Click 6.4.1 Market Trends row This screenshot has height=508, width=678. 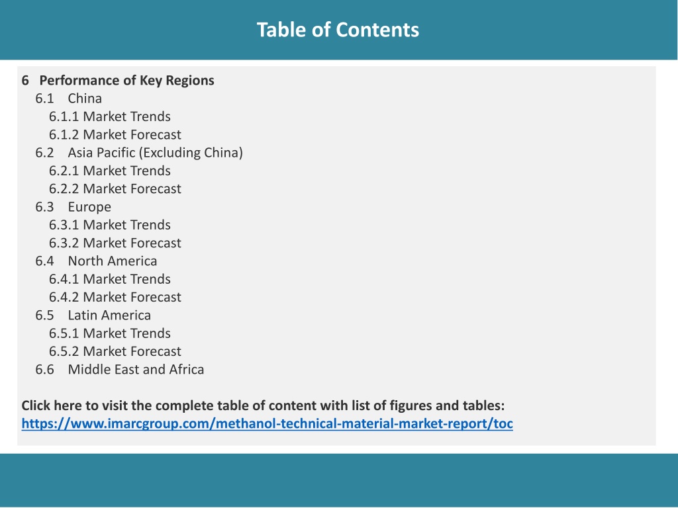(x=110, y=279)
